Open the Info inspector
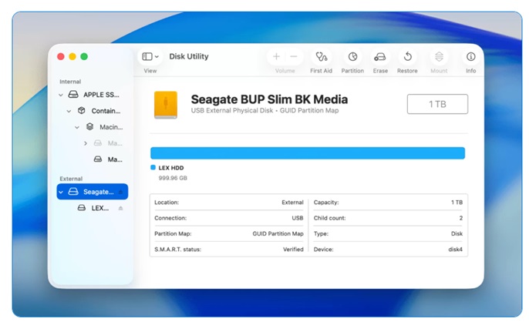The image size is (529, 322). click(x=471, y=57)
